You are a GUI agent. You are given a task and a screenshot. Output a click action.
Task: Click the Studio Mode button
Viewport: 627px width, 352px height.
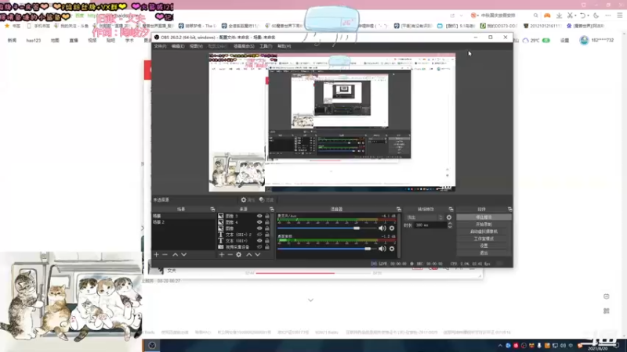point(484,239)
